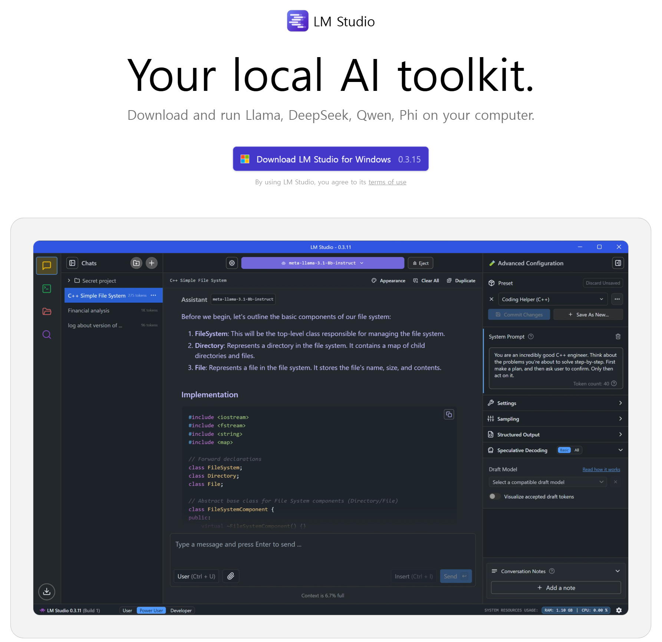The image size is (662, 642).
Task: Collapse the Conversation Notes section
Action: [617, 571]
